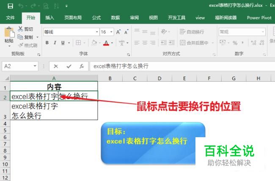Click the Align Right icon
The width and height of the screenshot is (275, 181).
pos(153,43)
